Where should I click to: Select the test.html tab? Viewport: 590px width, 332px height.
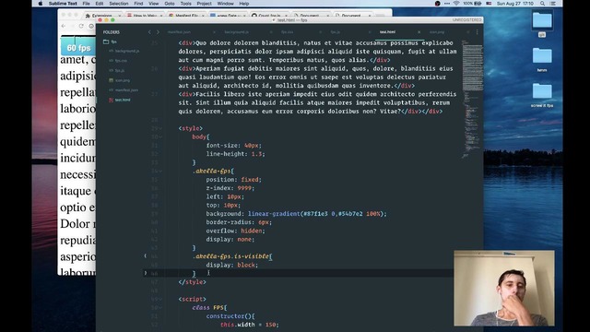387,32
